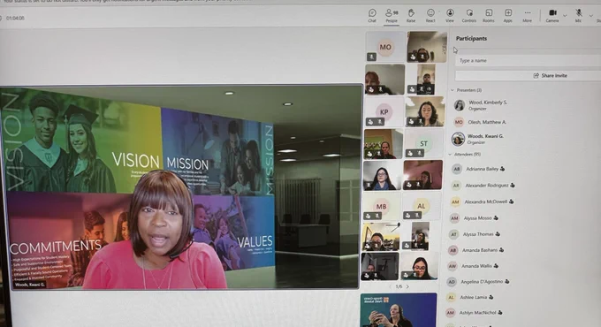The width and height of the screenshot is (601, 327).
Task: Collapse the Attendees section
Action: click(x=451, y=154)
